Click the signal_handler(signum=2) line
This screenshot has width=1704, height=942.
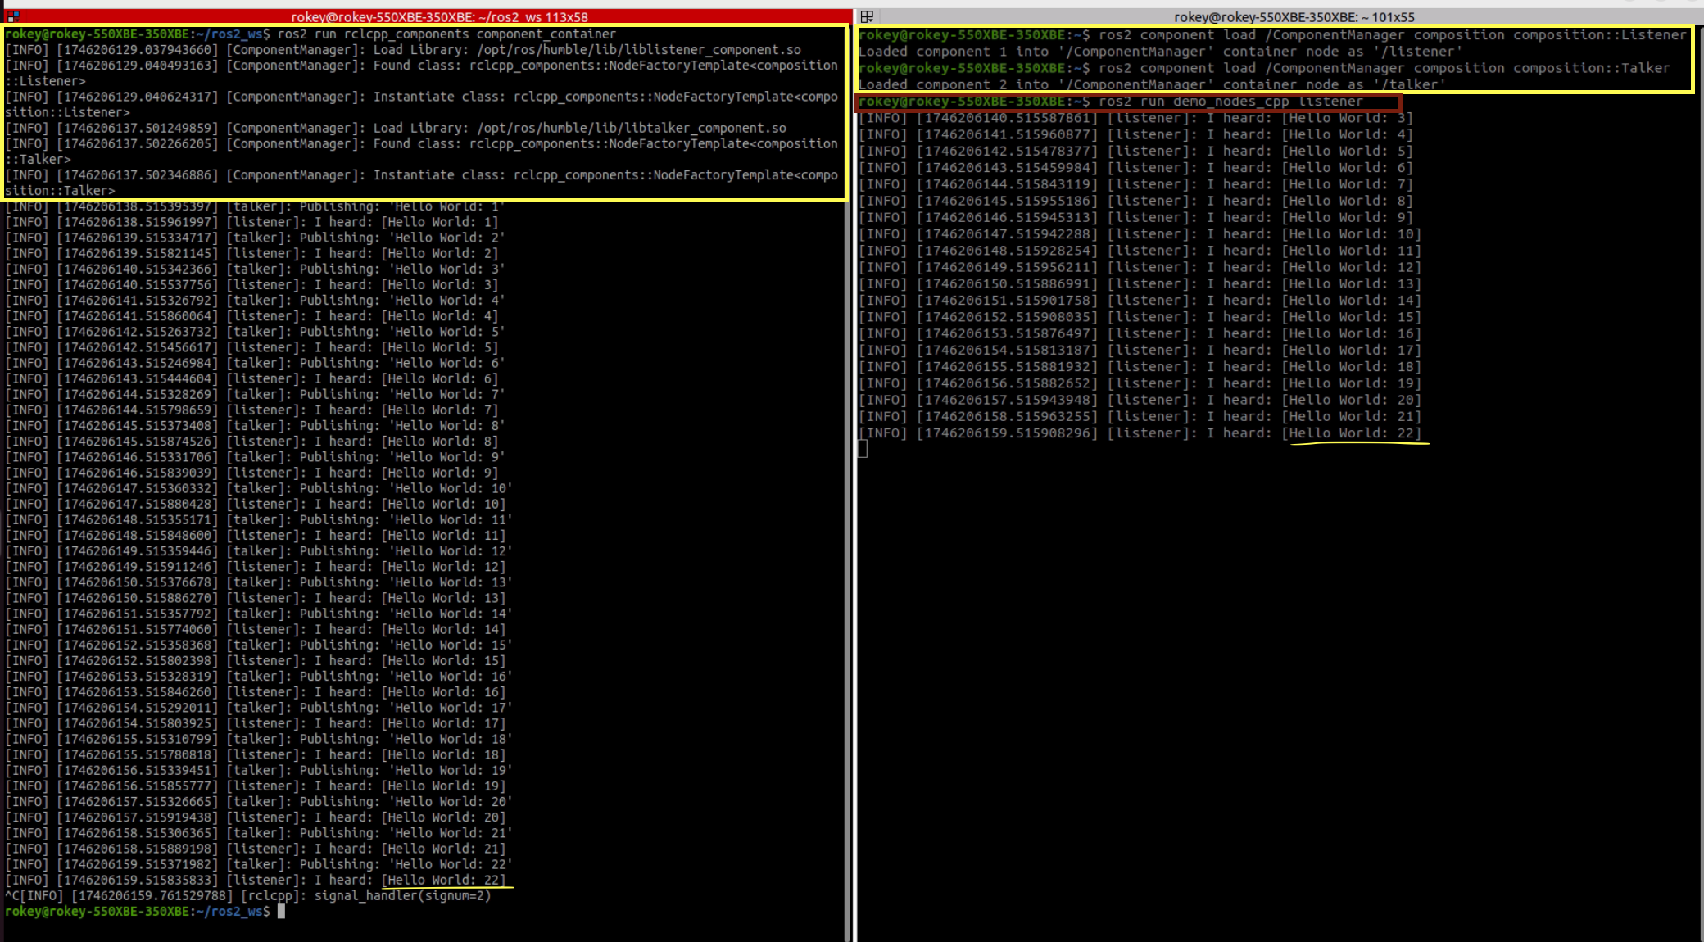point(401,895)
